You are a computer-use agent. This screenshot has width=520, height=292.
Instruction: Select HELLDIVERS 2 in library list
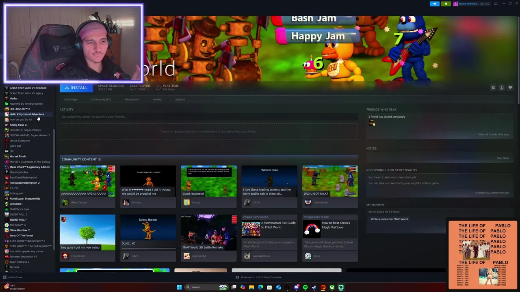(19, 109)
